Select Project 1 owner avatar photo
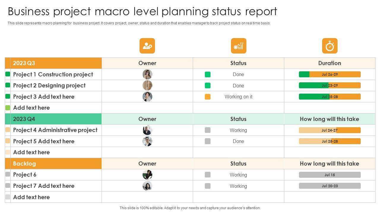 tap(147, 74)
